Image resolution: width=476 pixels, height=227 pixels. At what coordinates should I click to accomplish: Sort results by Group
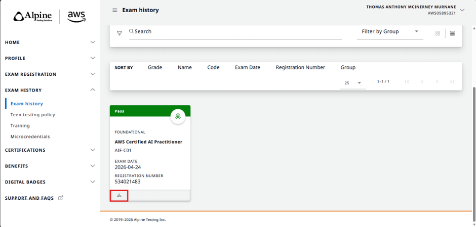click(348, 67)
